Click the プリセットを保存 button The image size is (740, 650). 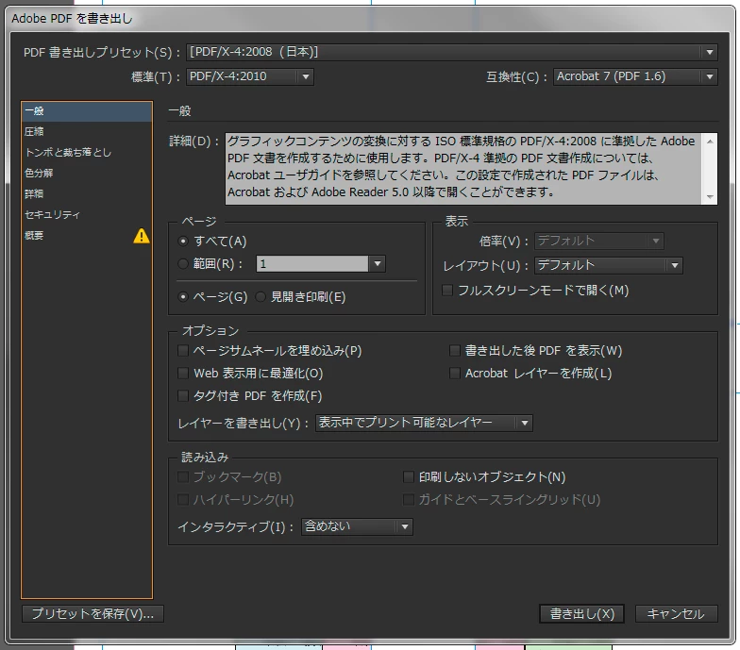[x=92, y=613]
